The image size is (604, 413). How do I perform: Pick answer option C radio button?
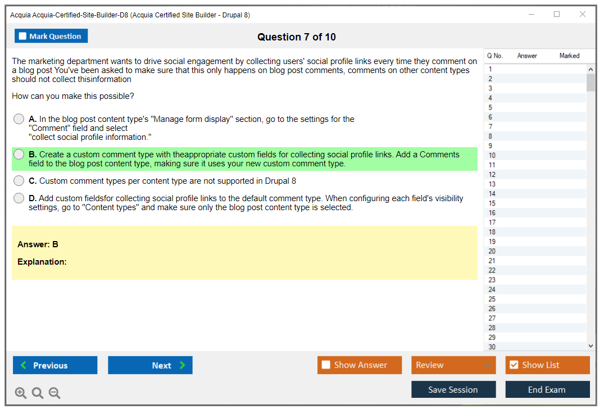(x=19, y=181)
